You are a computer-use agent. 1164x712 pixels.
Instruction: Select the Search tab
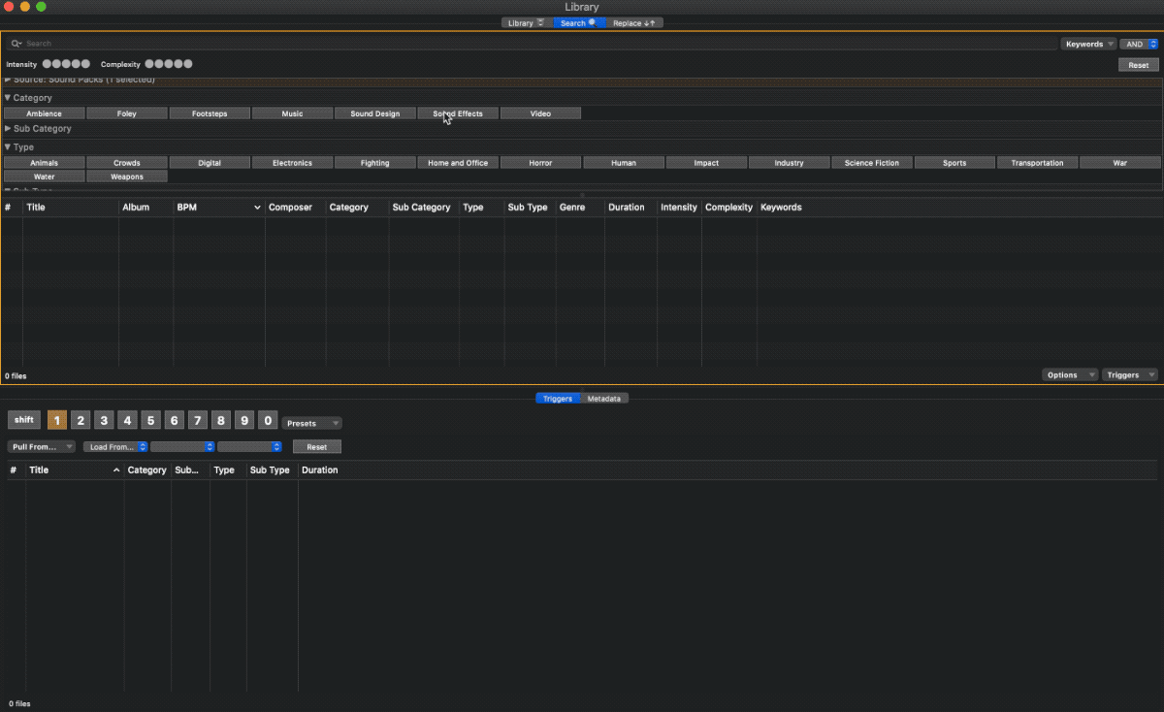(579, 22)
